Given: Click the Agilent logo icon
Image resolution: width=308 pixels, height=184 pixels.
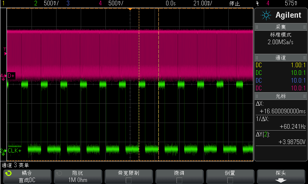Looking at the screenshot, I should [266, 15].
